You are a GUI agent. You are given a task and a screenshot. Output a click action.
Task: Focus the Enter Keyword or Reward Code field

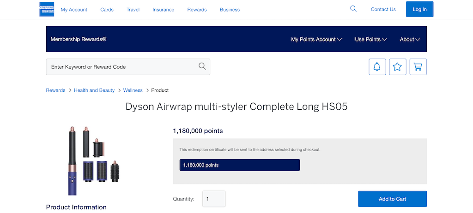(128, 67)
